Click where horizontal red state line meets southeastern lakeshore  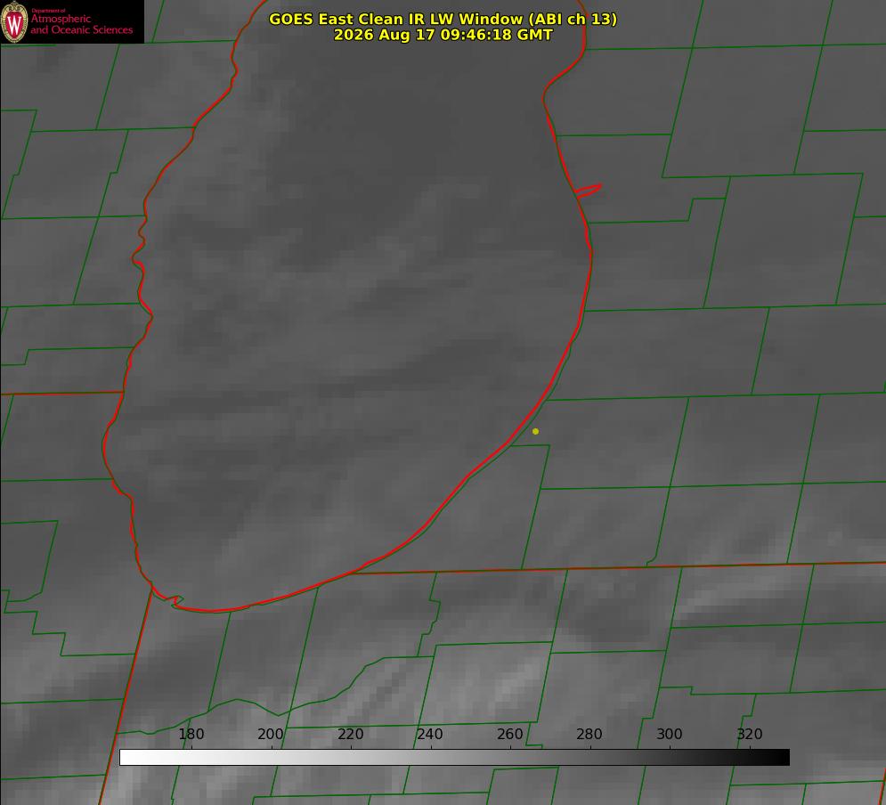point(354,573)
